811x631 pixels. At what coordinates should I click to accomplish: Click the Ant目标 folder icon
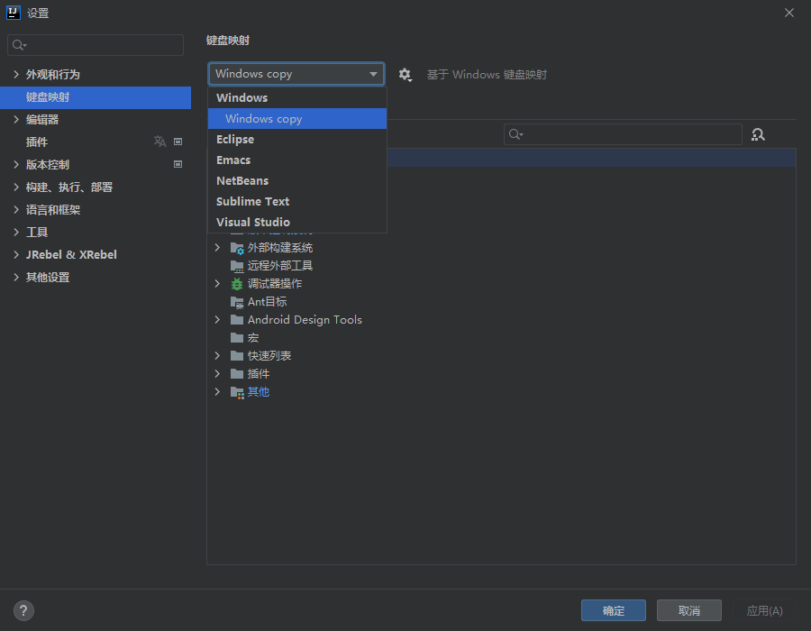tap(237, 302)
